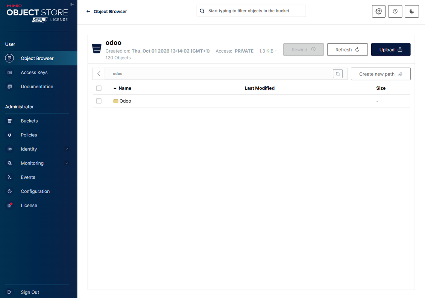Viewport: 425px width, 298px height.
Task: Click the Events lambda icon
Action: coord(9,177)
